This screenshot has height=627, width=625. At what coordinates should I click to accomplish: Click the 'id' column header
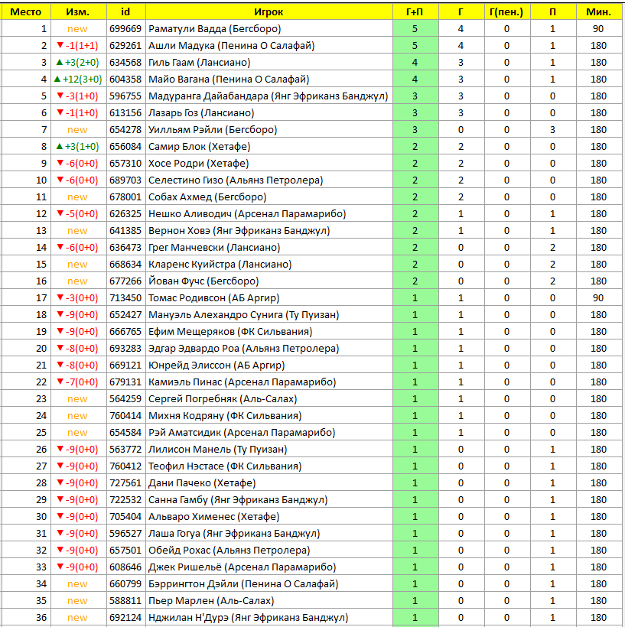click(126, 12)
